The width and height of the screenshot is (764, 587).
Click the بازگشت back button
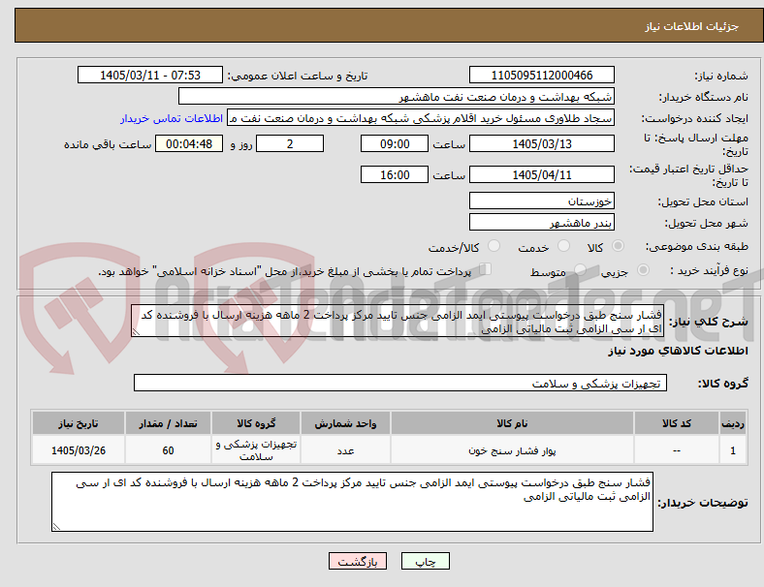(x=358, y=561)
